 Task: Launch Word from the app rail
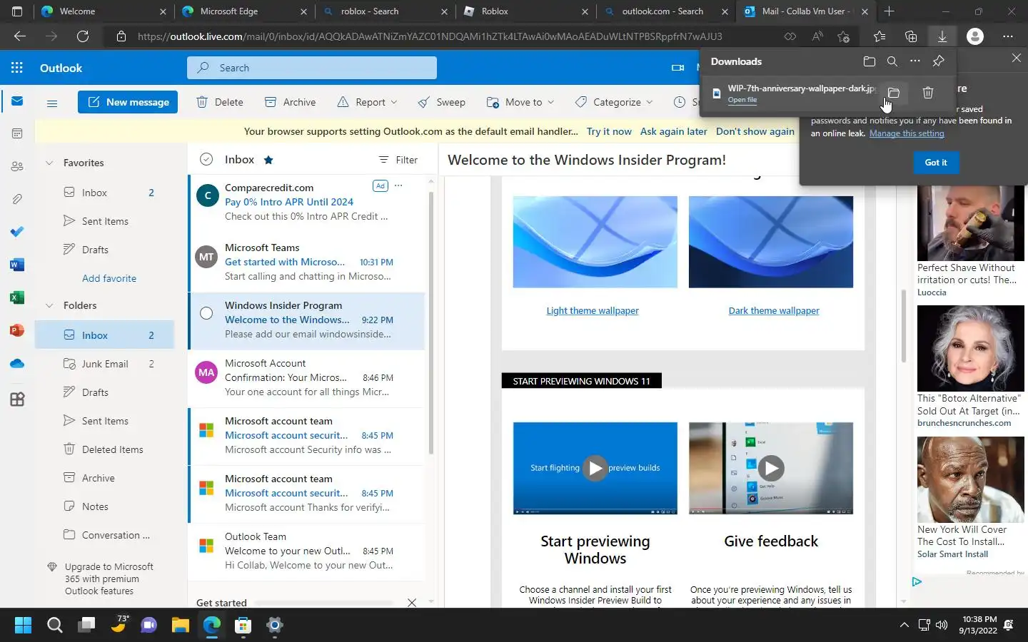pyautogui.click(x=17, y=265)
